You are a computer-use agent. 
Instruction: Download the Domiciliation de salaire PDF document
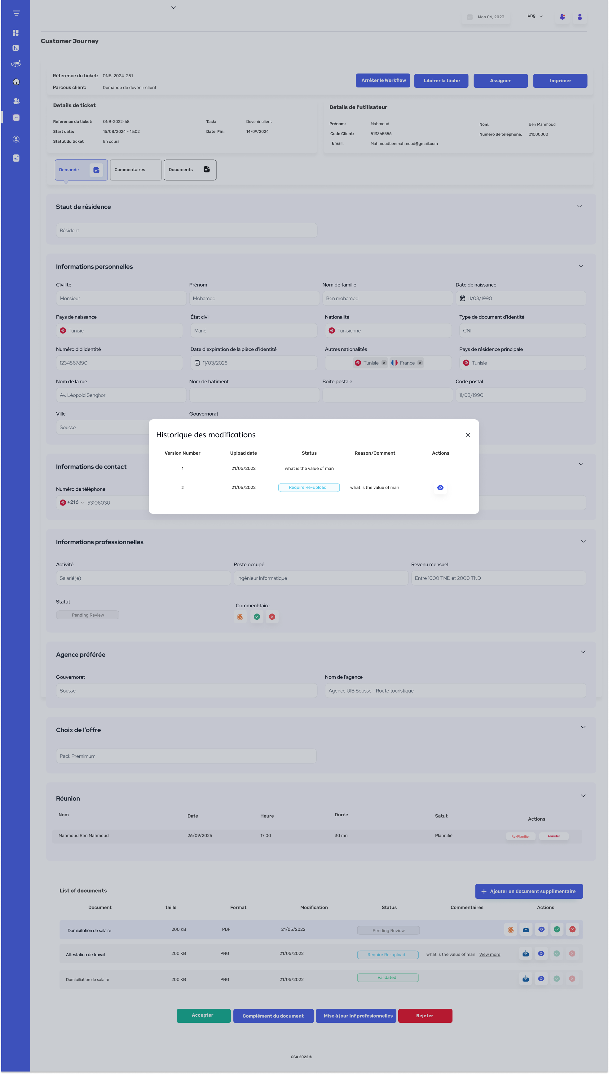(x=526, y=929)
